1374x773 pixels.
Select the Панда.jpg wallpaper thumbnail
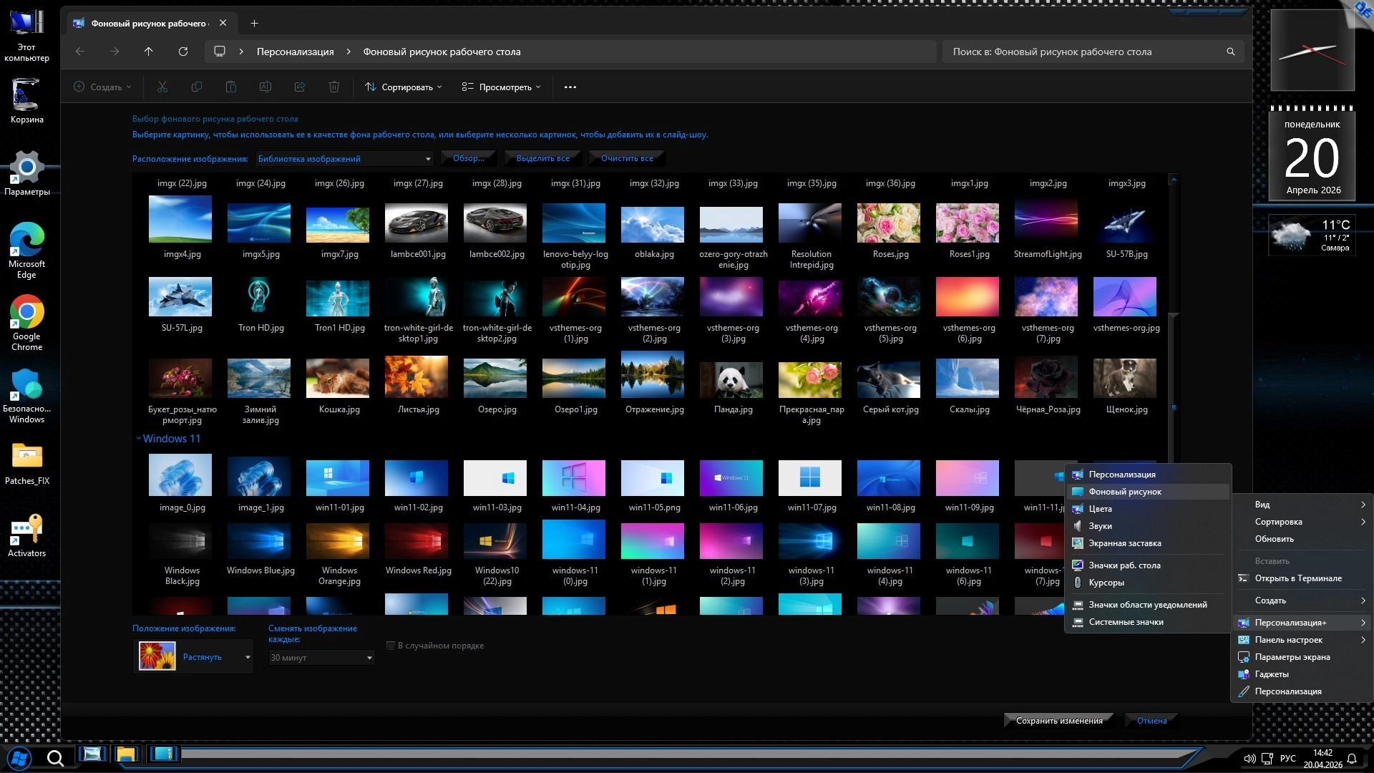coord(731,379)
